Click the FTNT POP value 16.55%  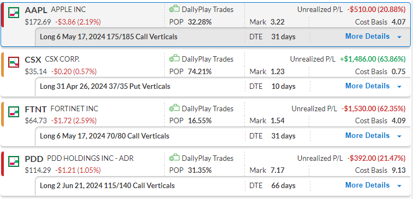200,121
